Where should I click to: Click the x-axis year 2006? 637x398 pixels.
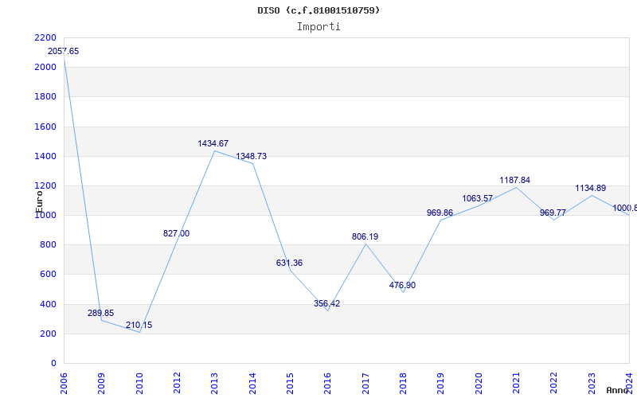pyautogui.click(x=64, y=383)
